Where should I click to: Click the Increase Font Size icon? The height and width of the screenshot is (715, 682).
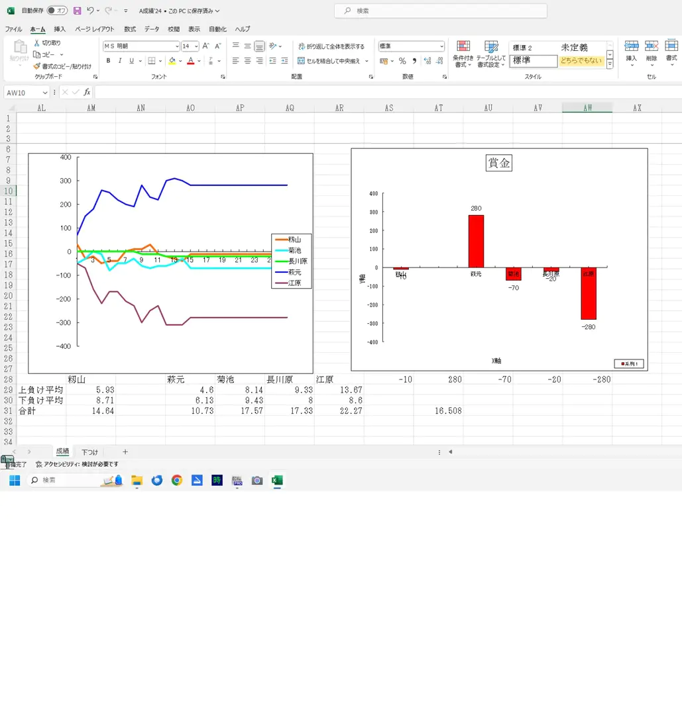pos(206,46)
